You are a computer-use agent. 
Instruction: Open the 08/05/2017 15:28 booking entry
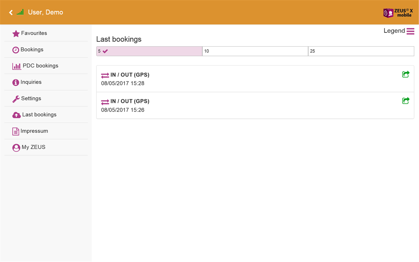click(x=233, y=79)
